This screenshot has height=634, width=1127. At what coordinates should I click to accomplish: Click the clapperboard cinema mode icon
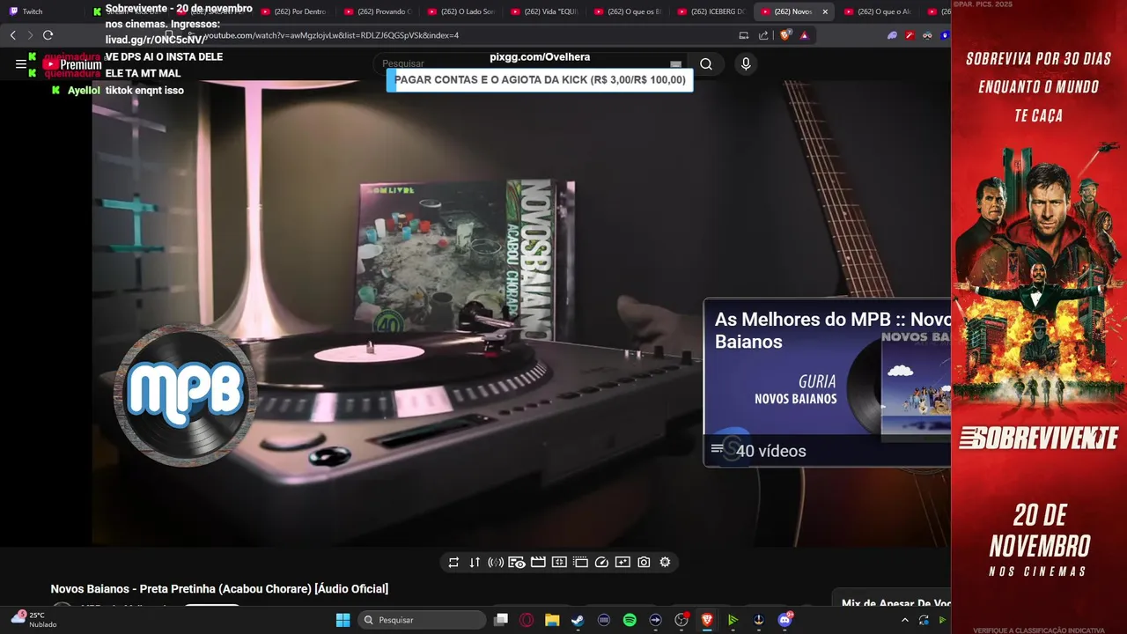click(x=538, y=563)
